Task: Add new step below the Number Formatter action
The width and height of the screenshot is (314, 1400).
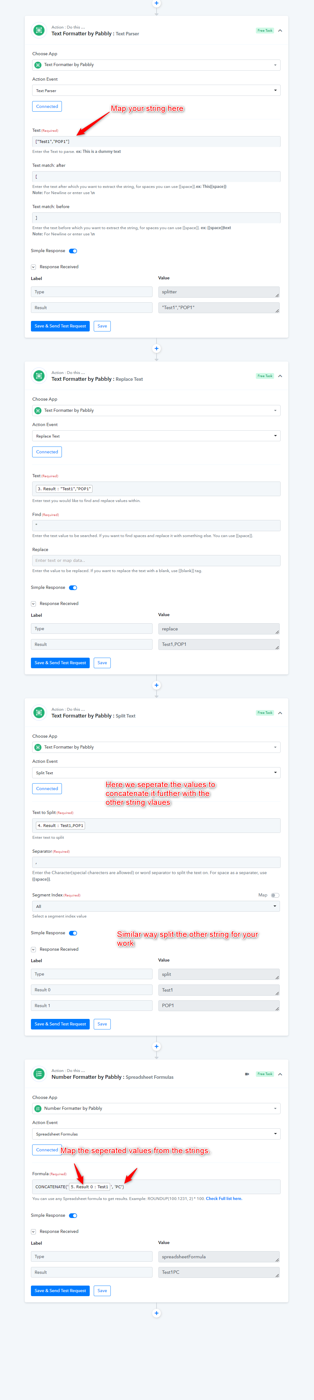Action: click(157, 1313)
